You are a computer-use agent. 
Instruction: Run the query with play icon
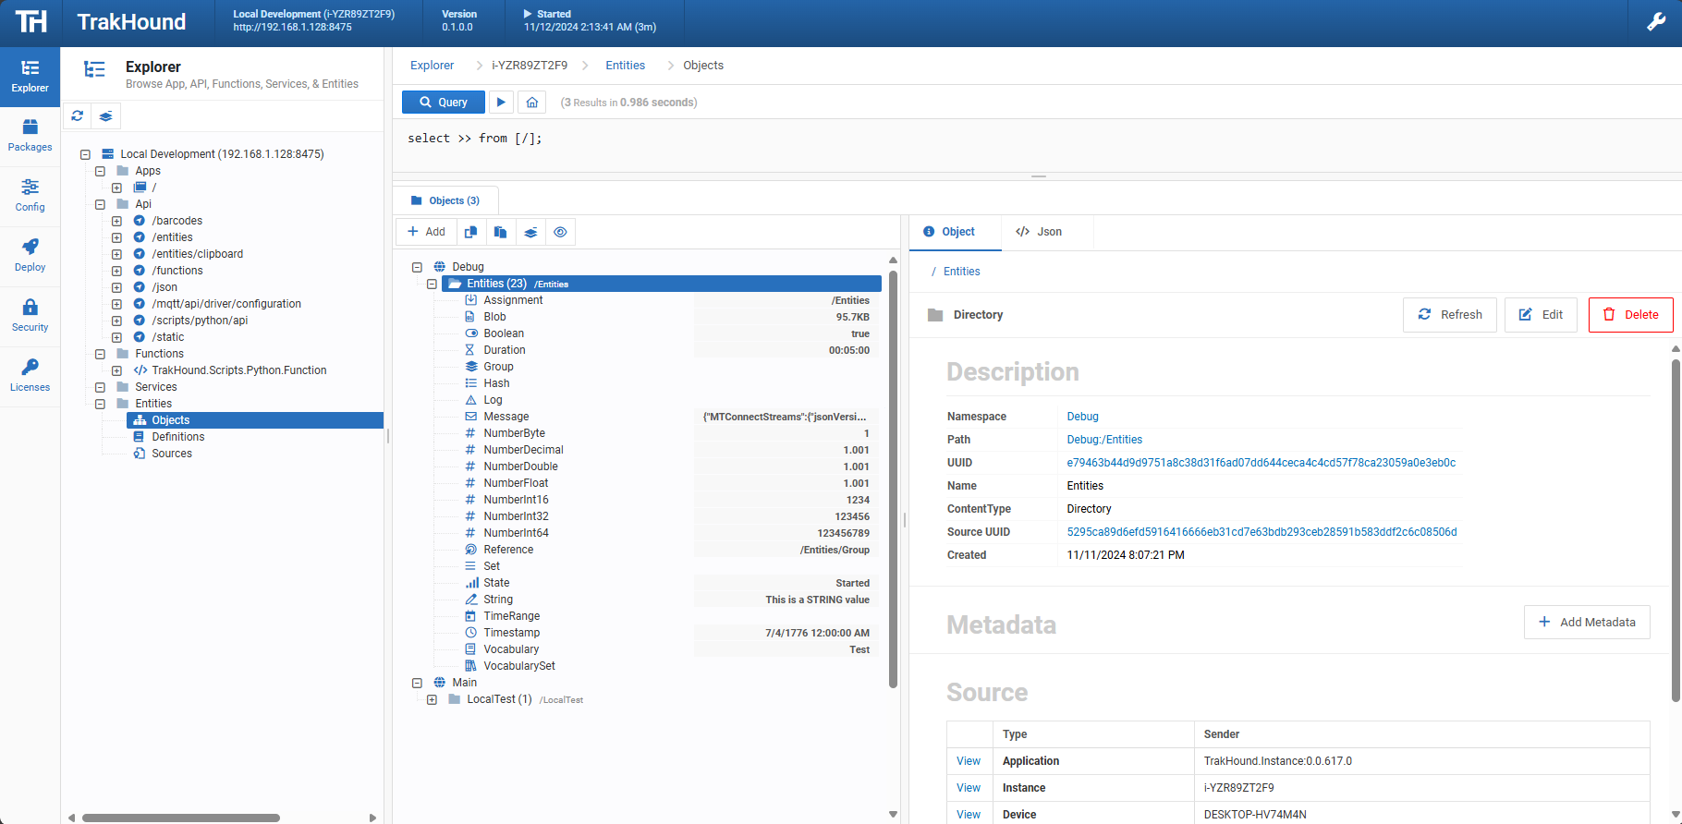coord(501,102)
